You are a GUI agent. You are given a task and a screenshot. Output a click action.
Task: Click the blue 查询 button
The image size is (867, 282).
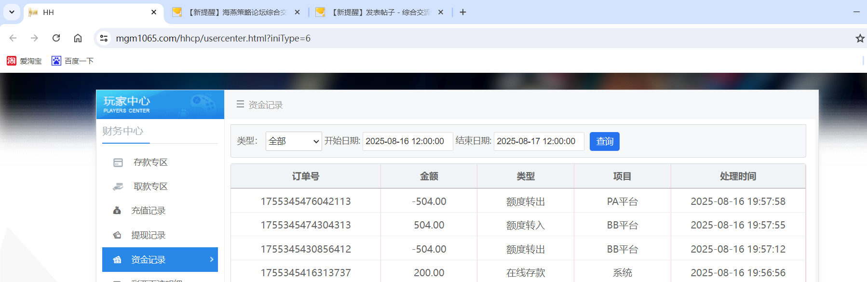click(604, 141)
